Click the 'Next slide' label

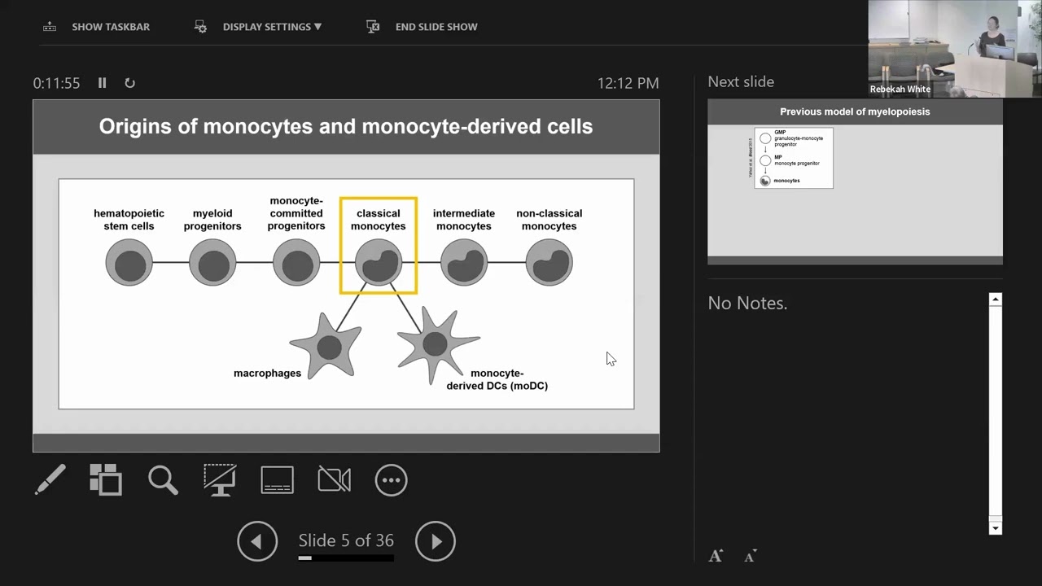pos(741,82)
